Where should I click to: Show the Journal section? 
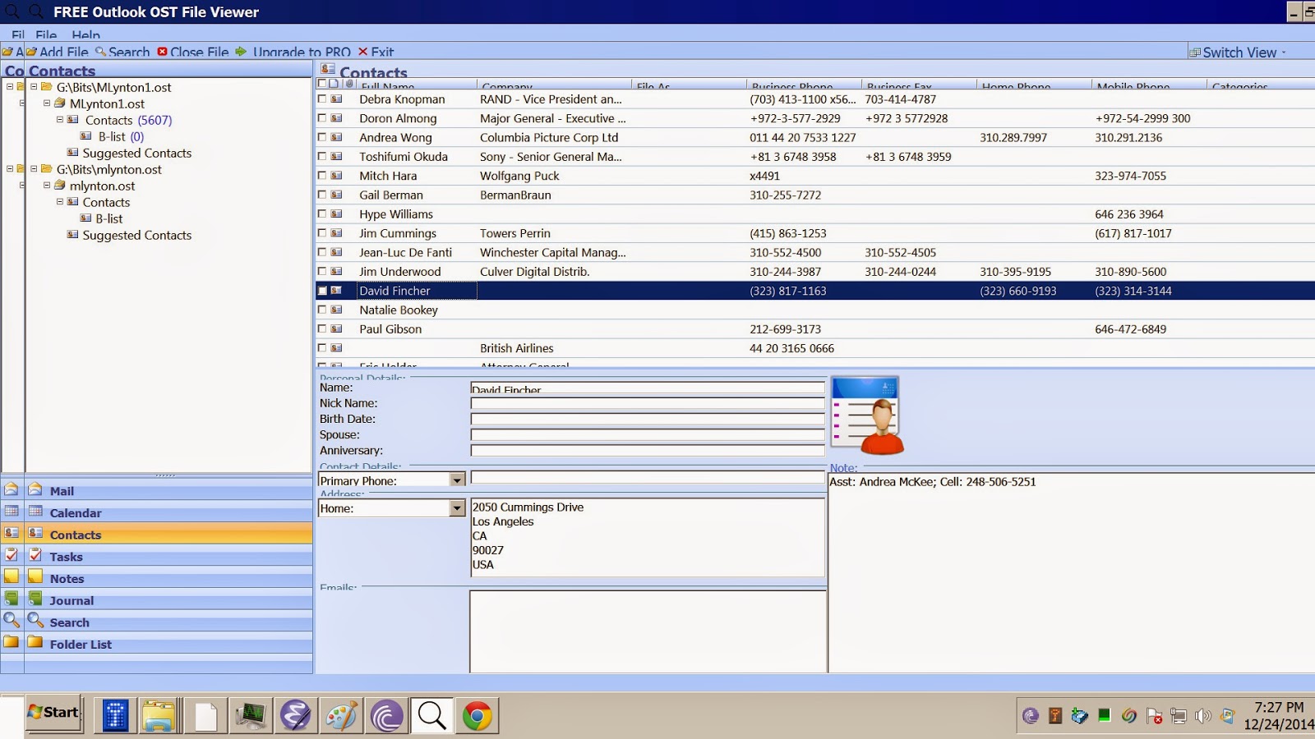point(168,600)
